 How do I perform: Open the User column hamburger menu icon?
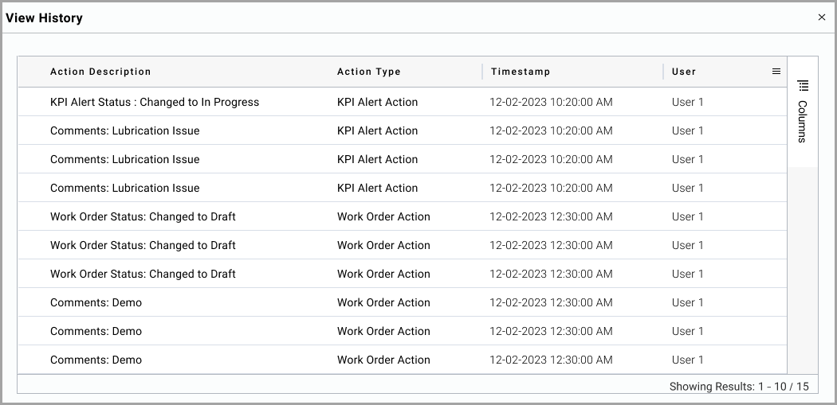[776, 72]
